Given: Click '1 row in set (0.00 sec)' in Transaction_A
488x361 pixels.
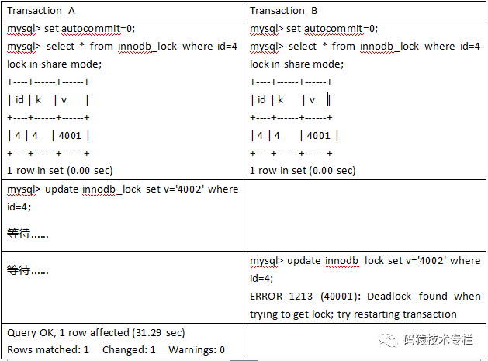Looking at the screenshot, I should (x=60, y=171).
